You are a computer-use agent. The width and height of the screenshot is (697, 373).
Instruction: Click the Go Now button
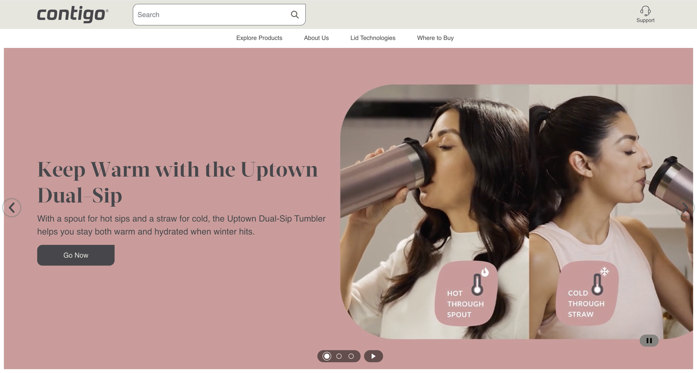[x=76, y=255]
